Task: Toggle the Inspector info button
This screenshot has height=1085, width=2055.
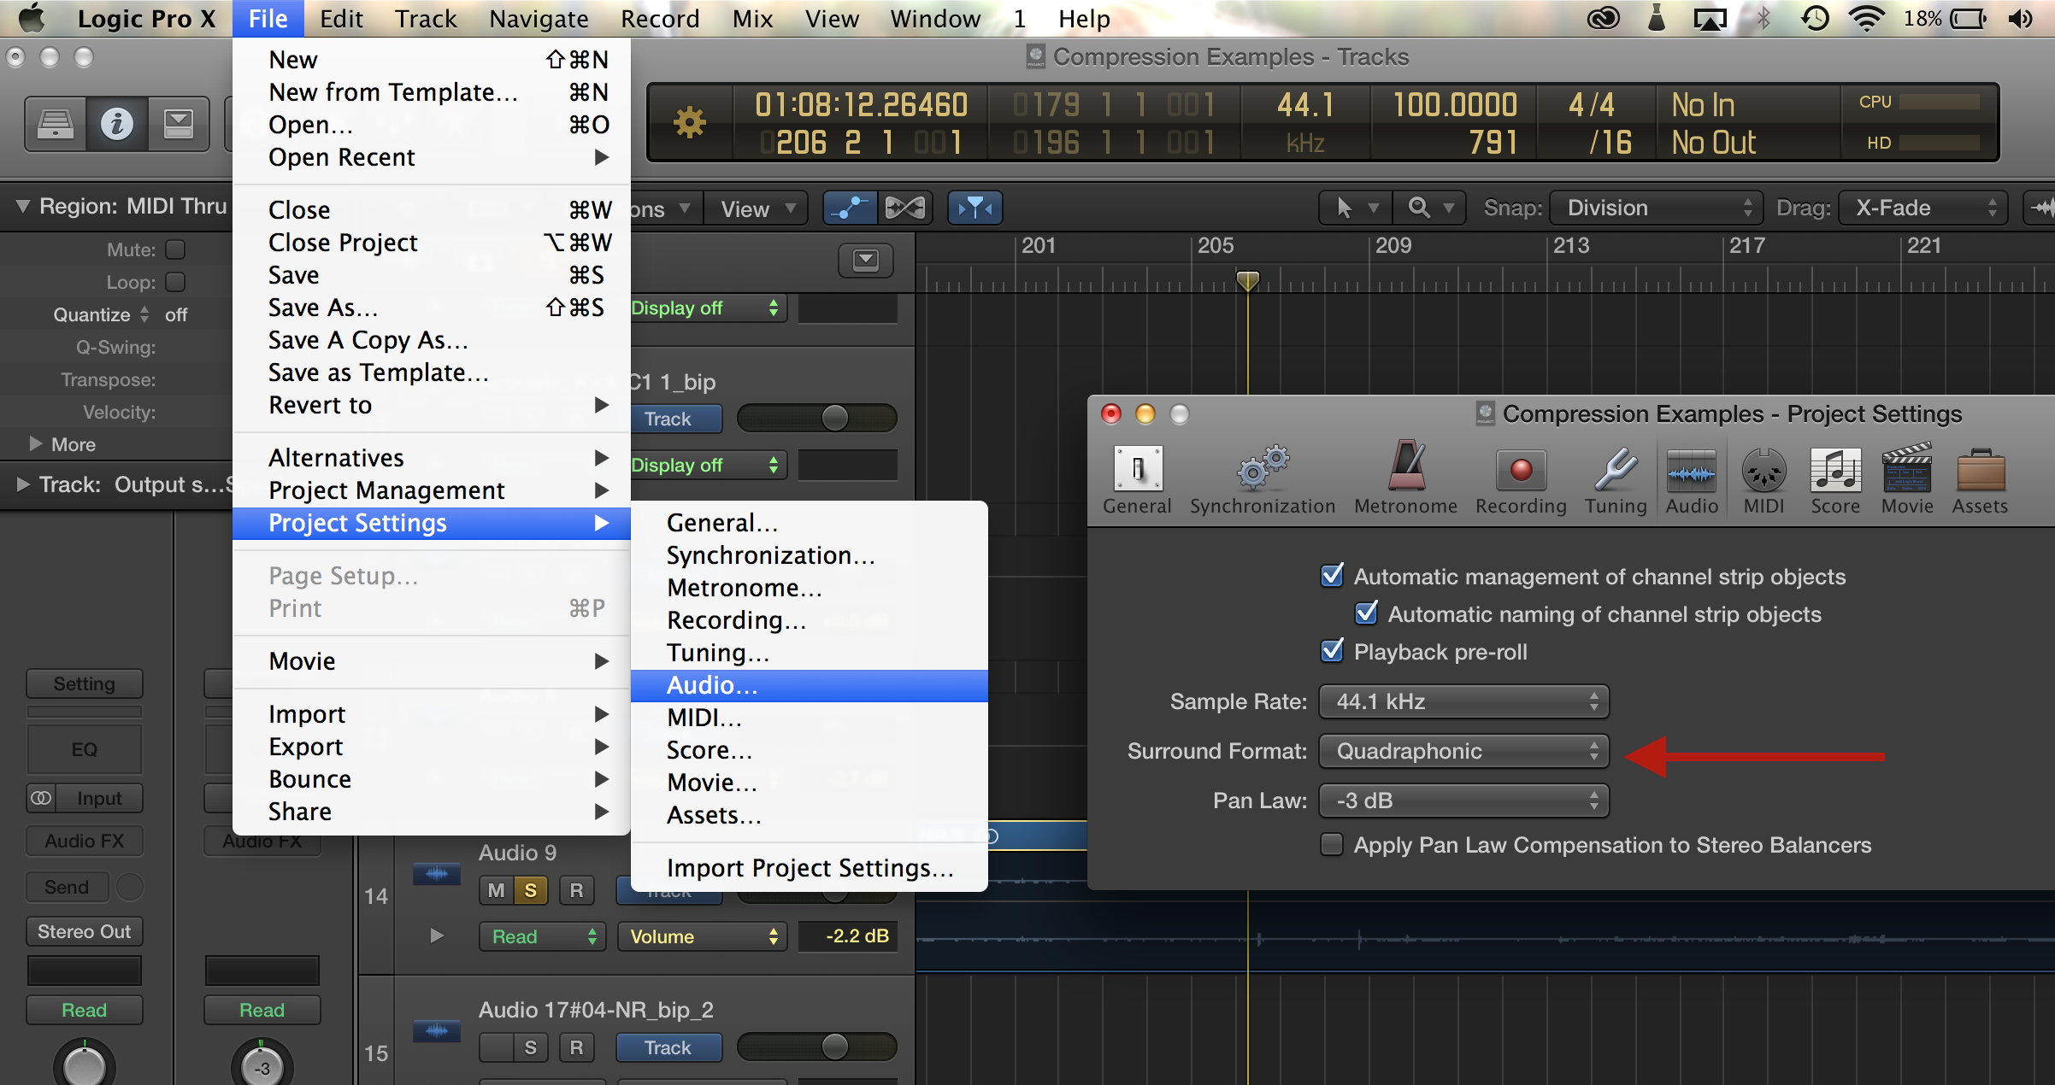Action: [116, 124]
